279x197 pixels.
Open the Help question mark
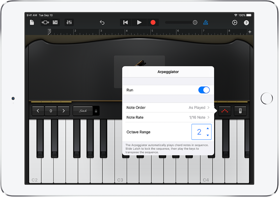(x=246, y=22)
